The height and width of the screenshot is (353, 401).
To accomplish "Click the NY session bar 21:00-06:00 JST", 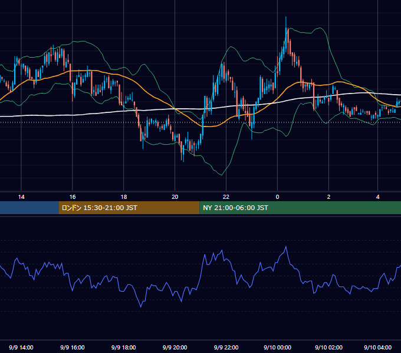I will coord(300,208).
